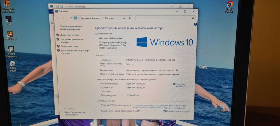Select the computer name DESKTOP-P34O2OO value
Viewport: 280px width, 126px height.
(x=136, y=84)
